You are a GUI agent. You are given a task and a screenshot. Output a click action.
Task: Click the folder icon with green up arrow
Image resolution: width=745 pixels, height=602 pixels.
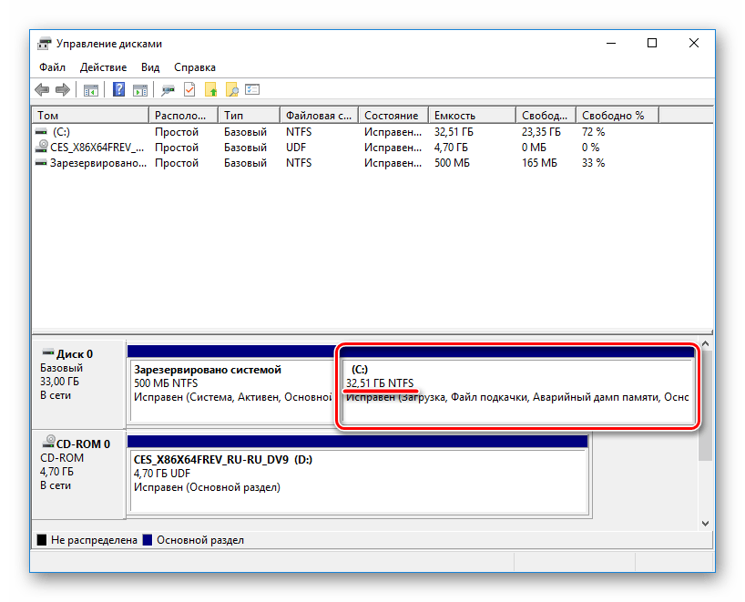(x=211, y=89)
